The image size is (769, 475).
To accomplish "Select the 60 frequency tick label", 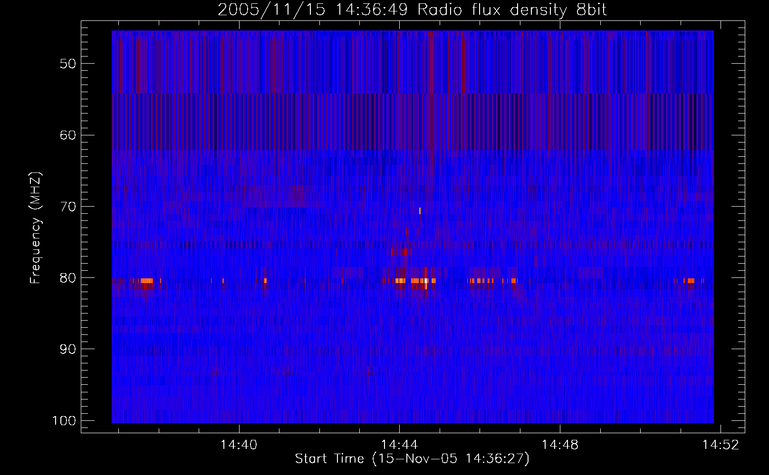I will [68, 135].
